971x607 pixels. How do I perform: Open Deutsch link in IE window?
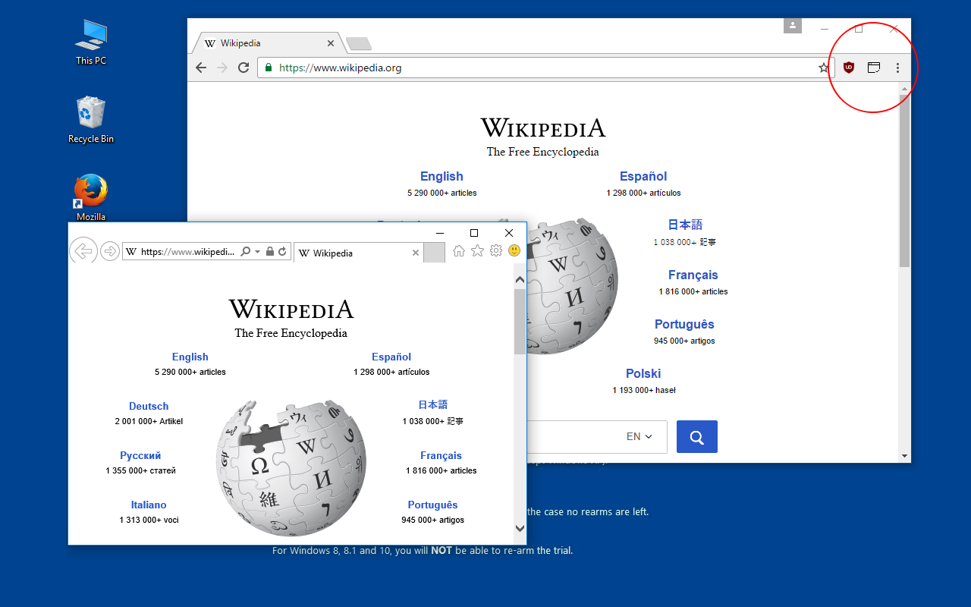click(x=149, y=406)
